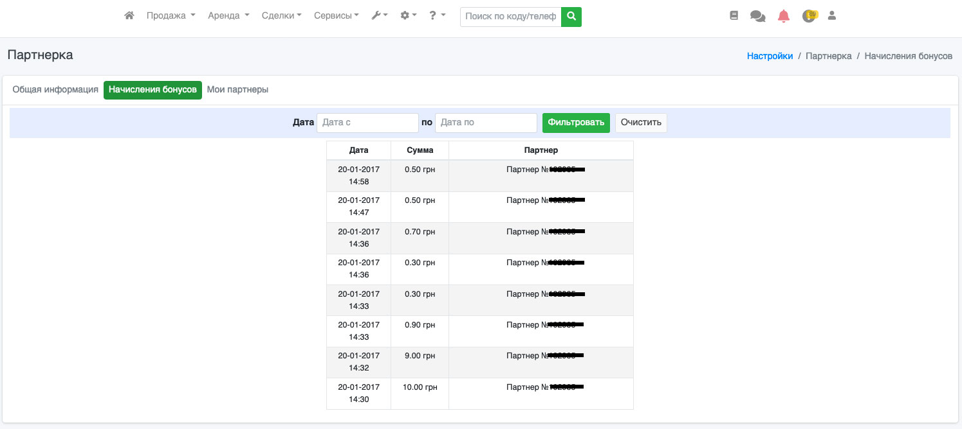Expand the gear settings dropdown

(x=408, y=15)
